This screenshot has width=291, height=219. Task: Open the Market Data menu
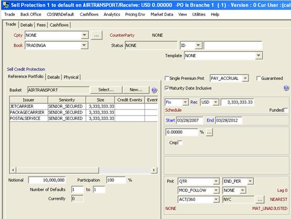click(x=162, y=14)
